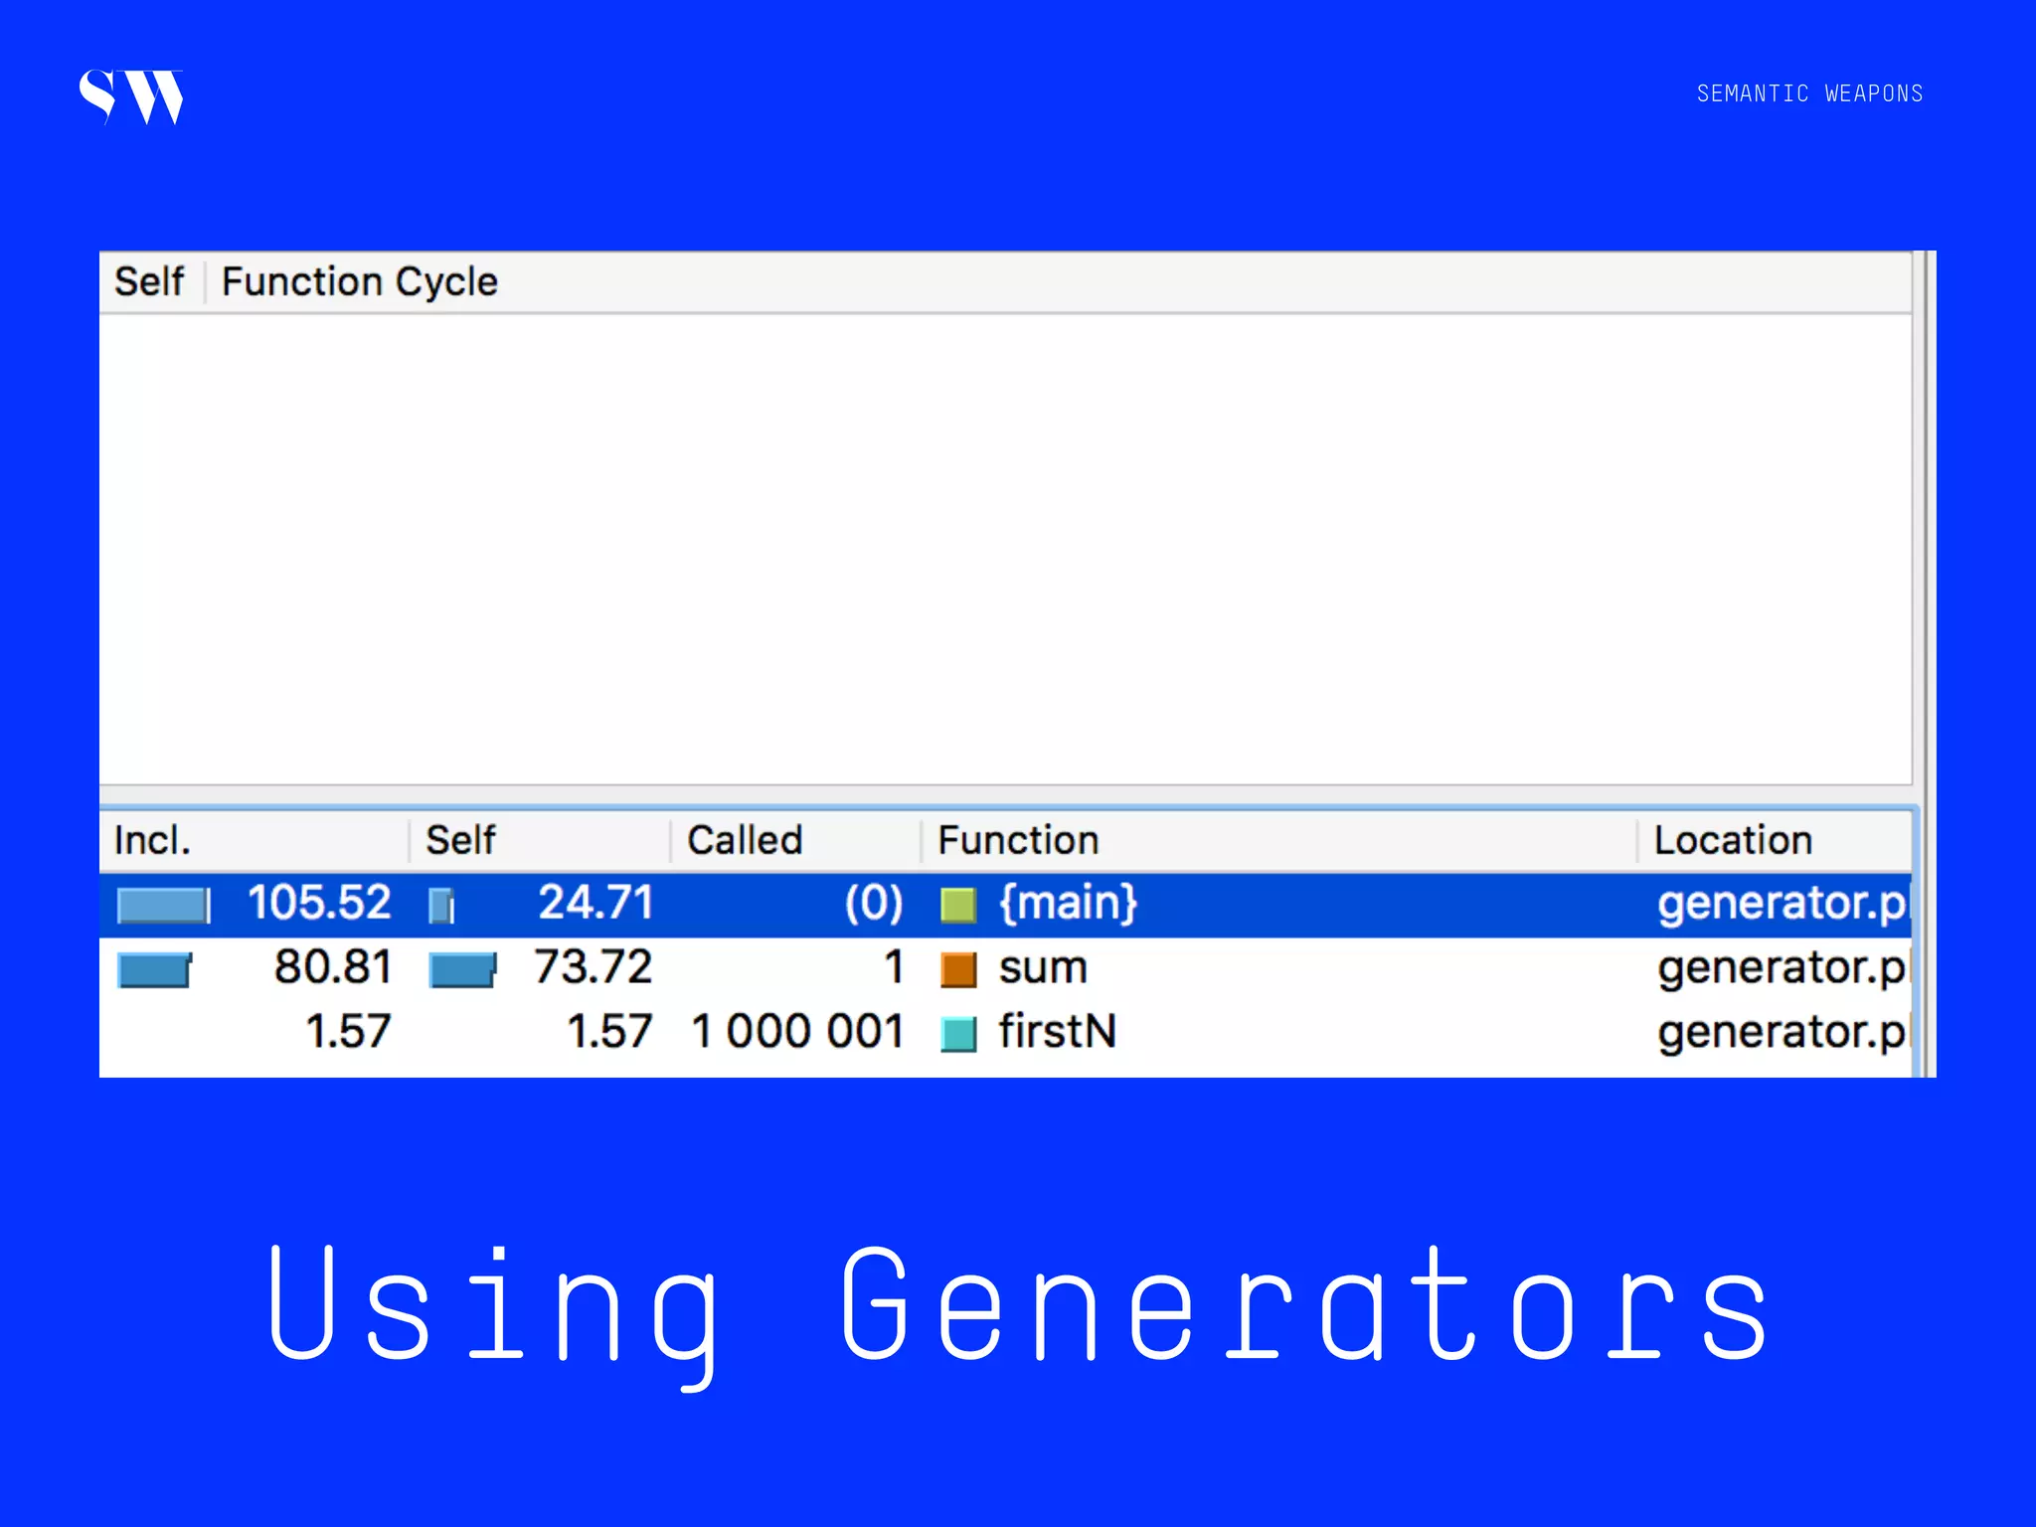The height and width of the screenshot is (1527, 2036).
Task: Click the teal firstN color swatch
Action: 958,1034
